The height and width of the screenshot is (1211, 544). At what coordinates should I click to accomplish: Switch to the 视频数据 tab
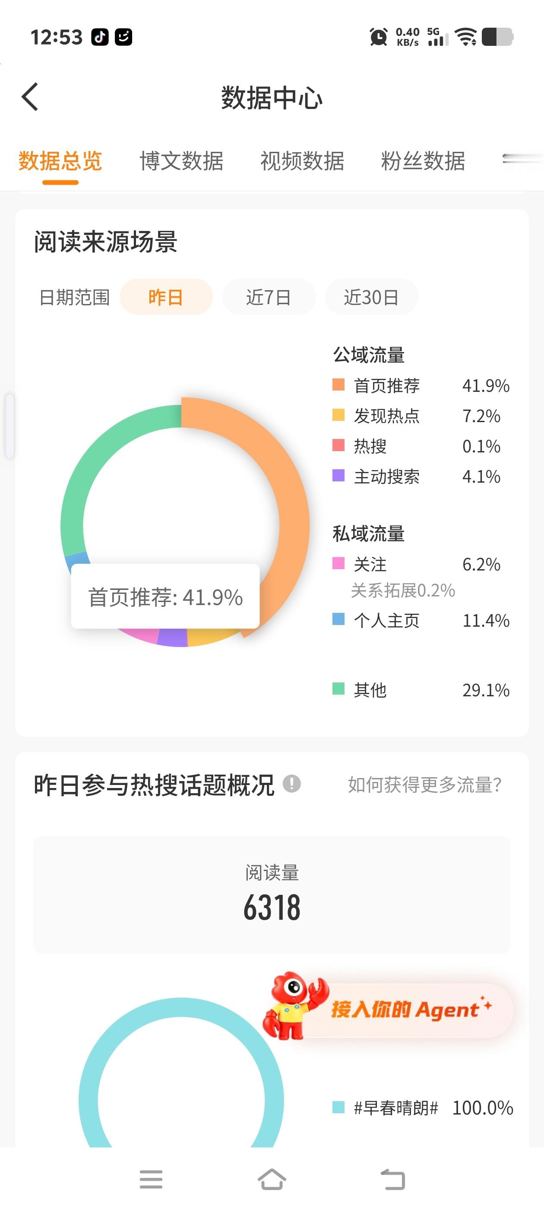(302, 161)
